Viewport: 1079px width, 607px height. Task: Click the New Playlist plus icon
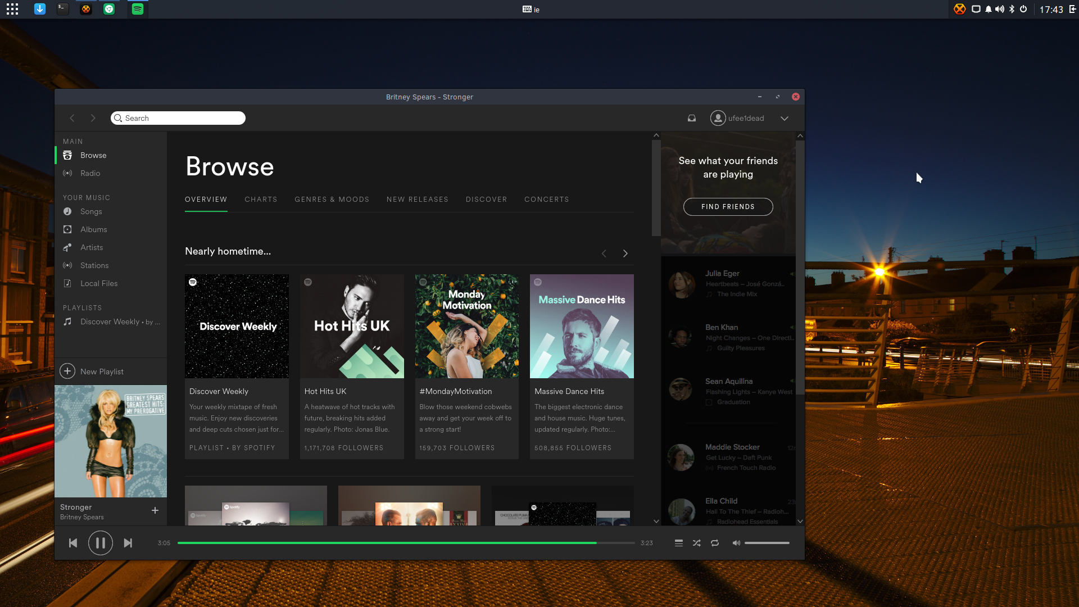click(x=67, y=371)
